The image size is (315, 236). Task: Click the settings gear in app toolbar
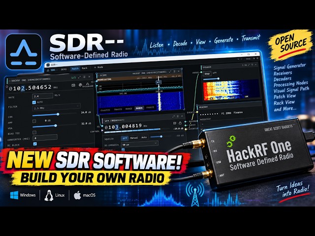coord(253,59)
